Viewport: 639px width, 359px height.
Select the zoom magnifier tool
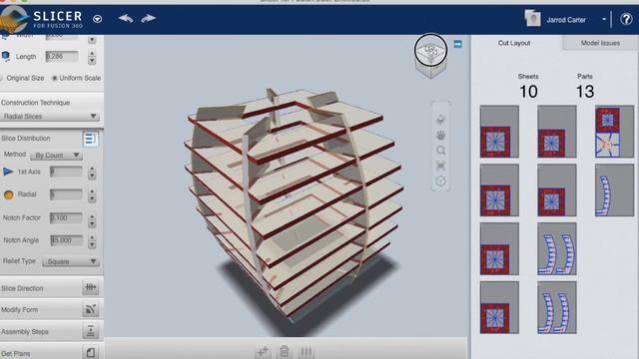pos(440,151)
